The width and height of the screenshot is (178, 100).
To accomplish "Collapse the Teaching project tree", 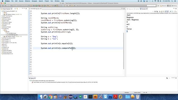I will 2,29.
